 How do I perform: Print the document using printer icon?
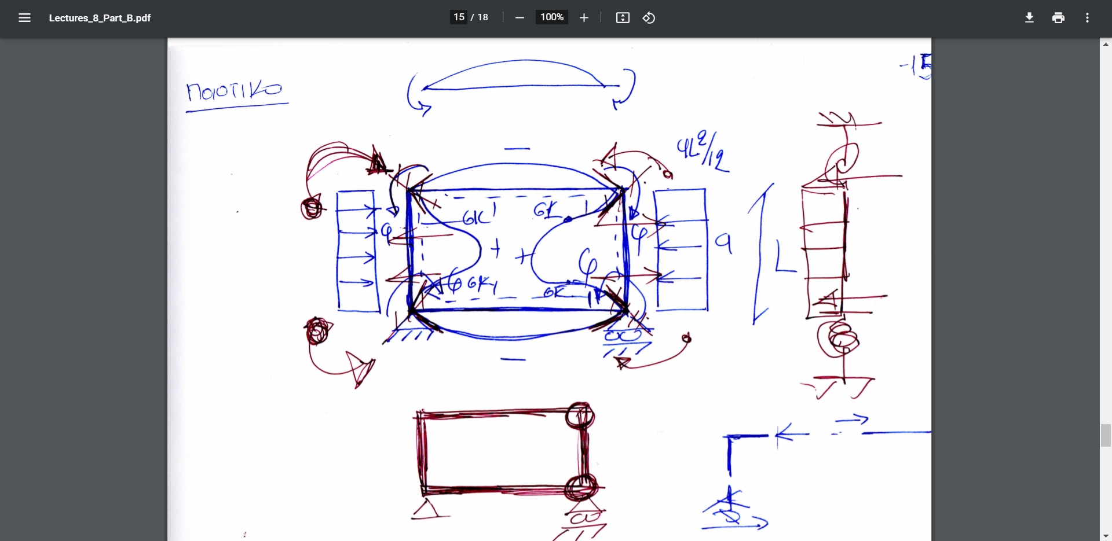[1058, 18]
